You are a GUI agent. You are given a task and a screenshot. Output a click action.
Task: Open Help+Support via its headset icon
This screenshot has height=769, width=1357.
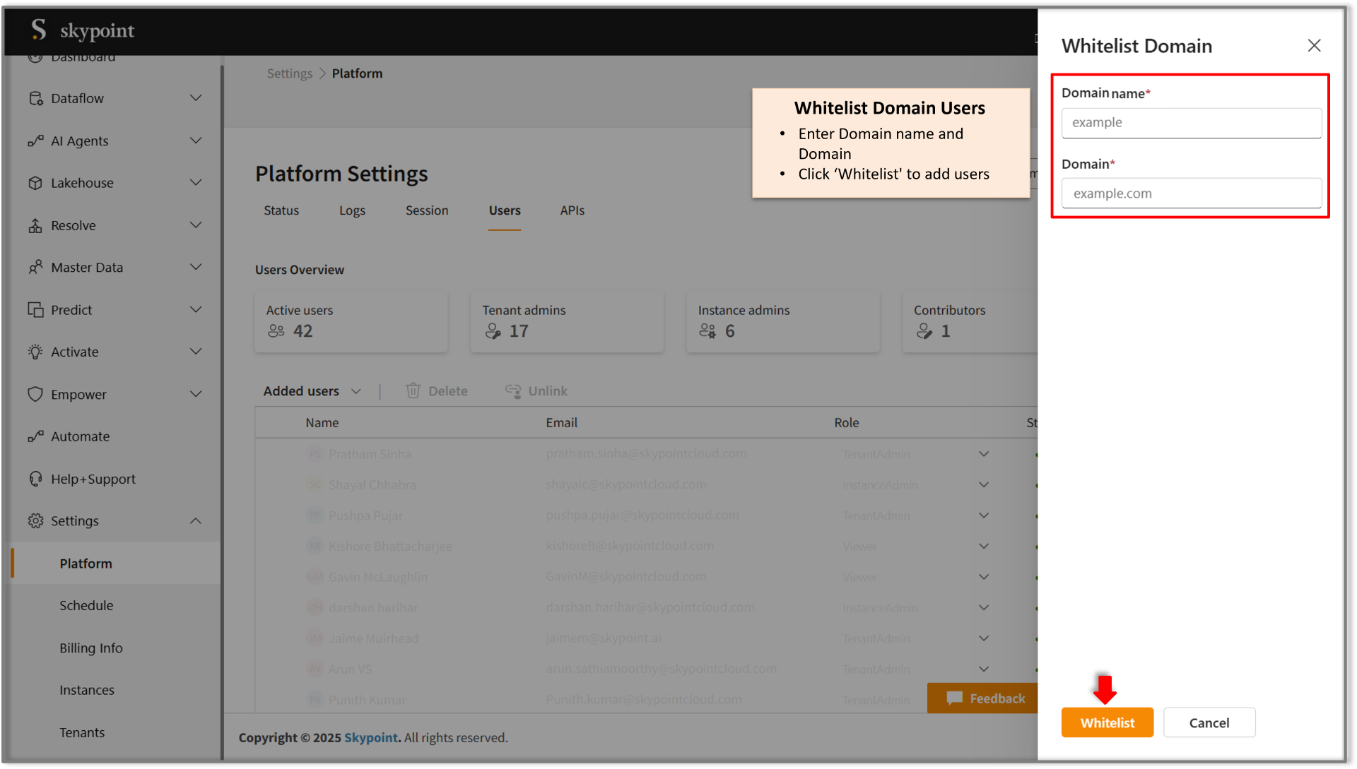[x=35, y=479]
